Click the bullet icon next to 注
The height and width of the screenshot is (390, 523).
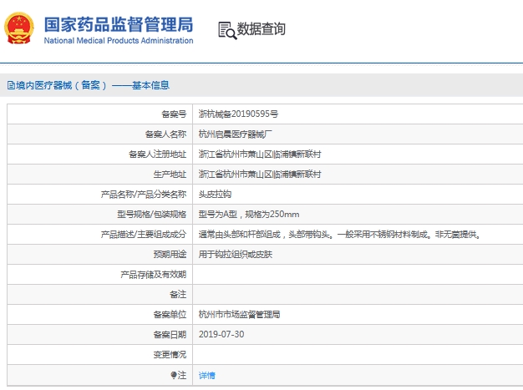[174, 375]
